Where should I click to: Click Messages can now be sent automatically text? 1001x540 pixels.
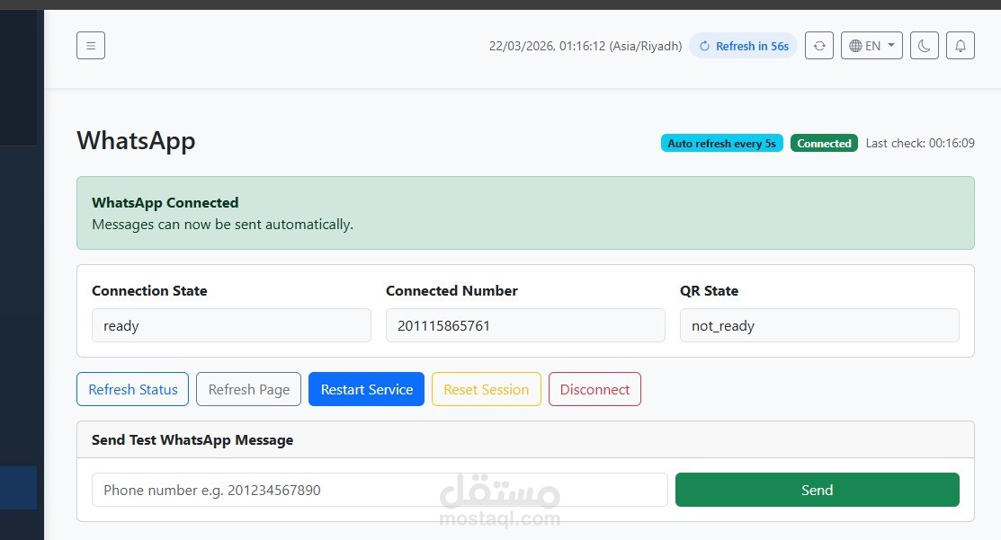[223, 225]
